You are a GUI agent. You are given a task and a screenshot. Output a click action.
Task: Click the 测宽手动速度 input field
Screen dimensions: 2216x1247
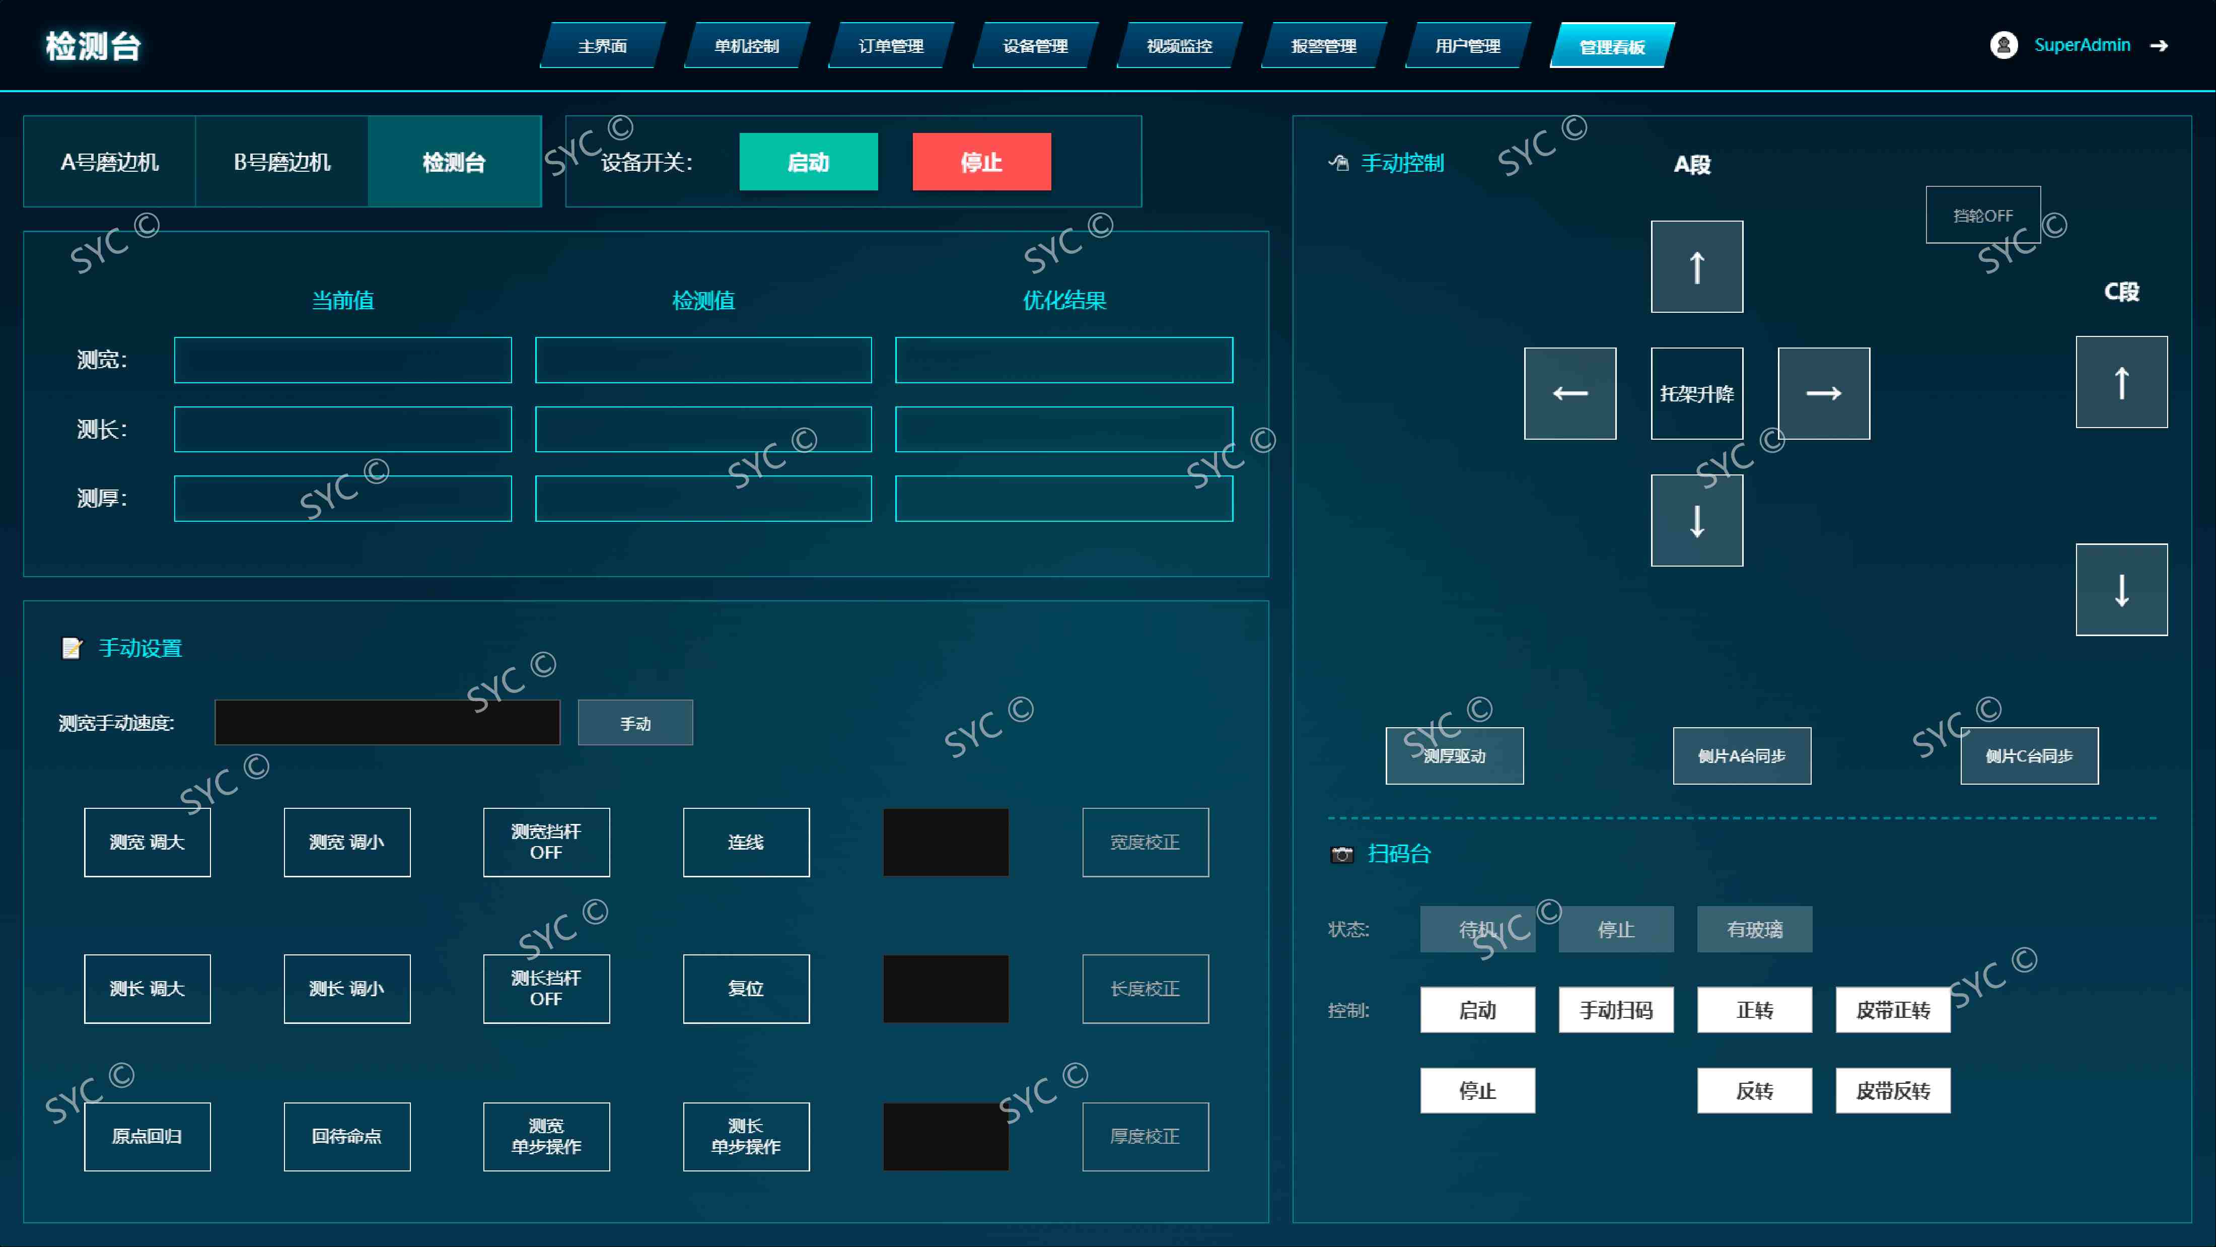coord(387,723)
